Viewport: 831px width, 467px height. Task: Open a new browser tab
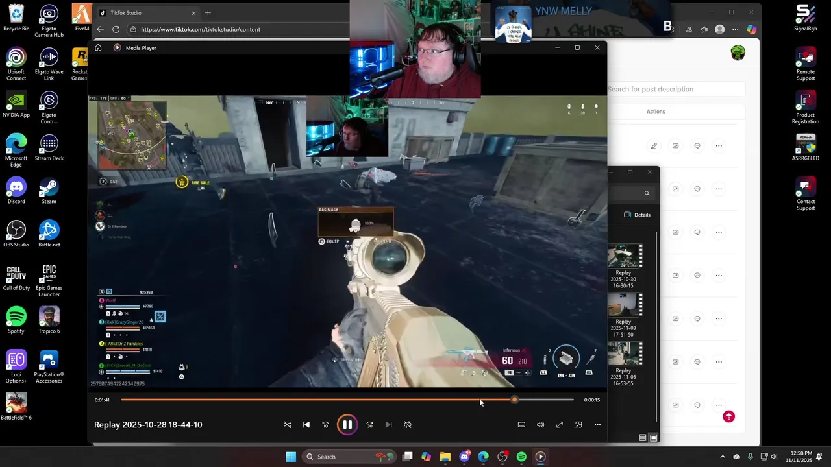click(208, 13)
